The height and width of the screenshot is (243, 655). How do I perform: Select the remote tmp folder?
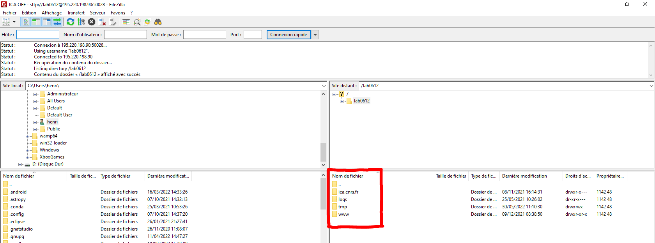tap(343, 207)
